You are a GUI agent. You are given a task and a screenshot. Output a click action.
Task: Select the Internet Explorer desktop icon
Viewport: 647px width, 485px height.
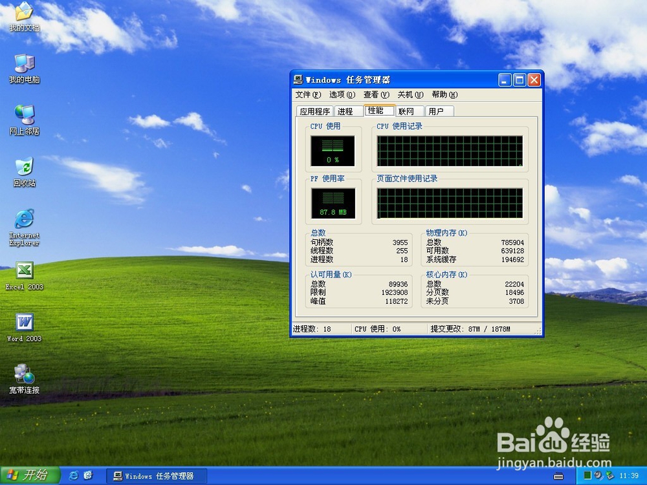click(25, 227)
